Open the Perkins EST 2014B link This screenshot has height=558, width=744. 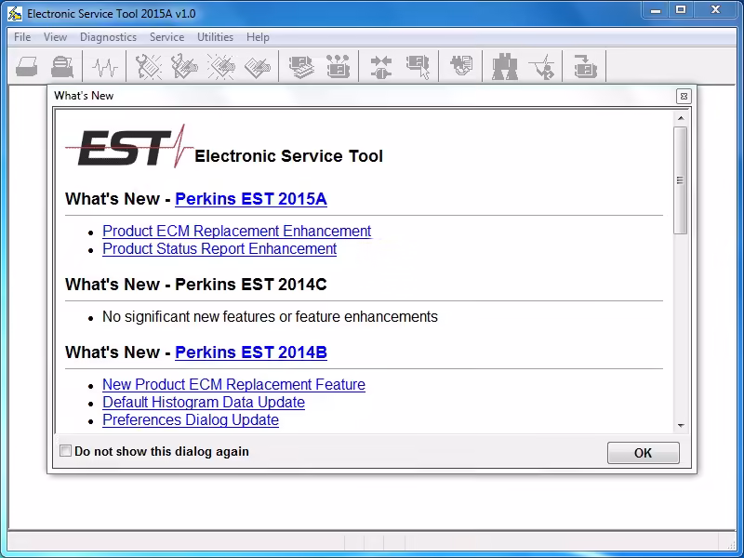(x=251, y=352)
